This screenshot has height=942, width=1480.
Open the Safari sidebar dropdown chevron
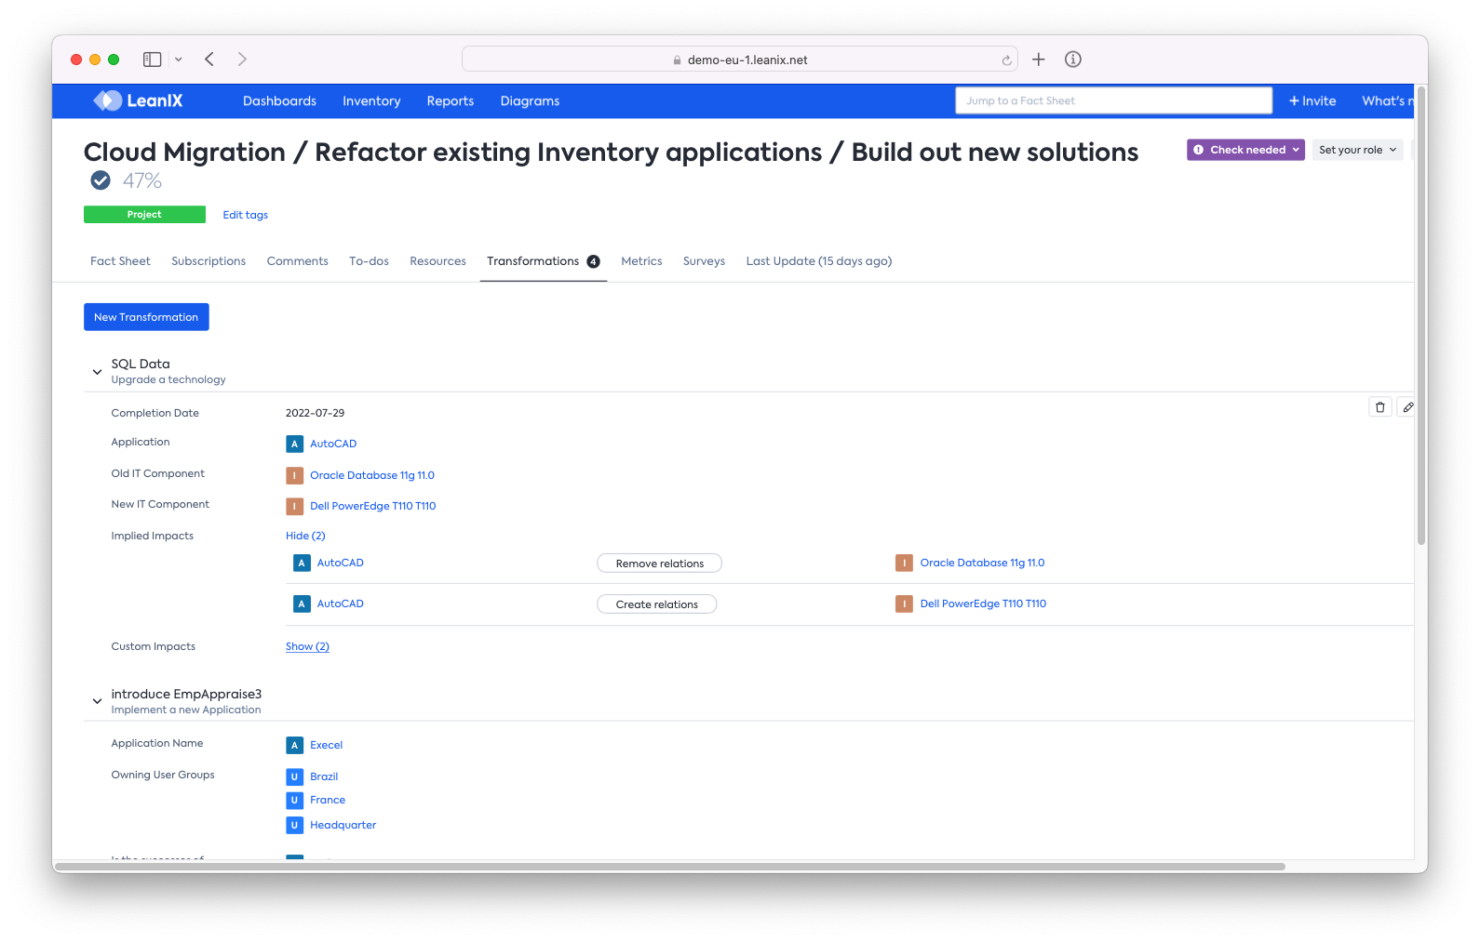point(179,60)
